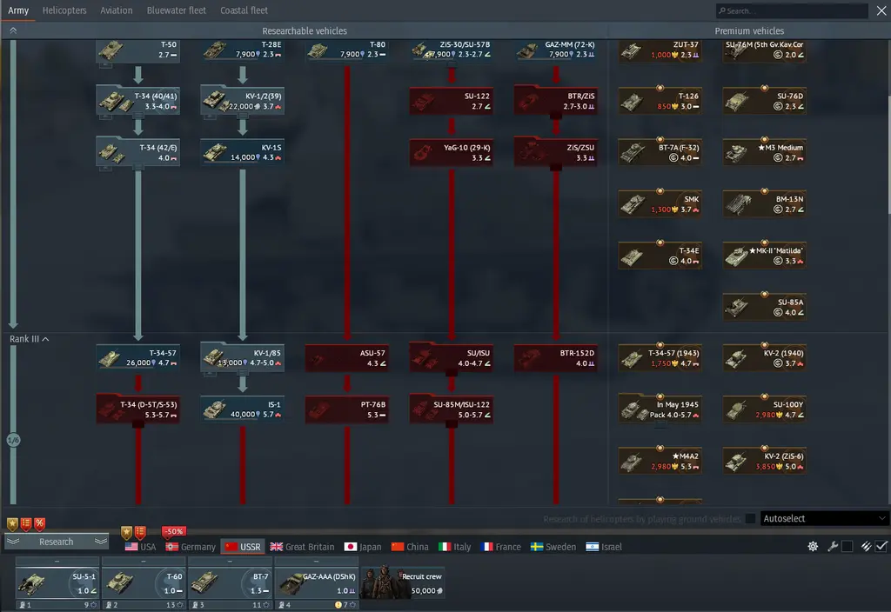The width and height of the screenshot is (891, 612).
Task: Collapse the Rank III section
Action: coord(45,339)
